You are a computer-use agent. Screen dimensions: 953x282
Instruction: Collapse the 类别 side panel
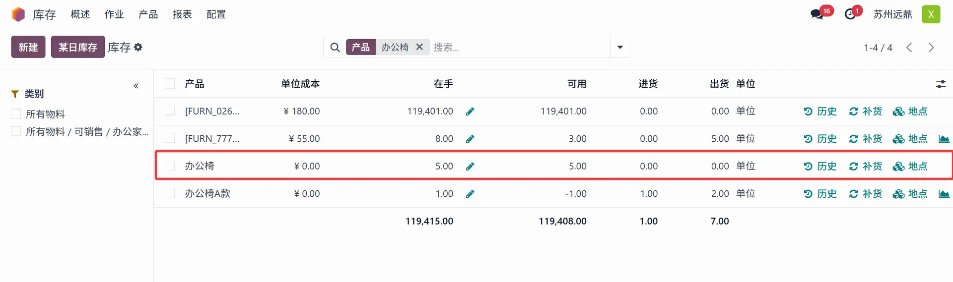point(136,86)
